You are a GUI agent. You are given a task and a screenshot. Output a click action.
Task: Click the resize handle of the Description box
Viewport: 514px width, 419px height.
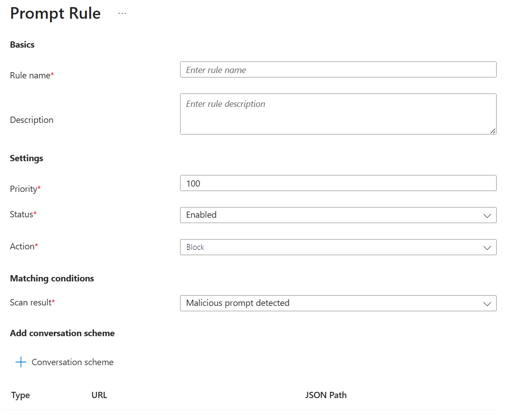(x=493, y=130)
